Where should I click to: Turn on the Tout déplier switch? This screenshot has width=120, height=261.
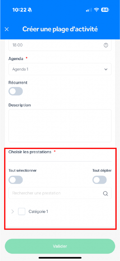[x=99, y=180]
